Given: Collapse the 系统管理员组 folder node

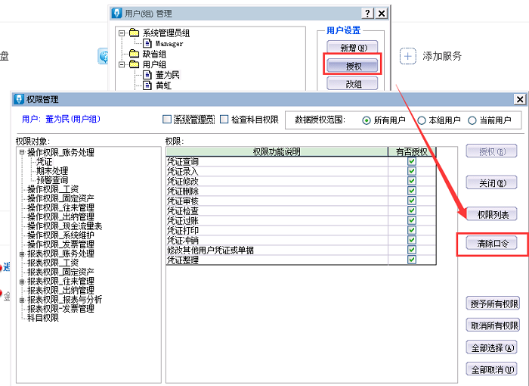Looking at the screenshot, I should [122, 33].
